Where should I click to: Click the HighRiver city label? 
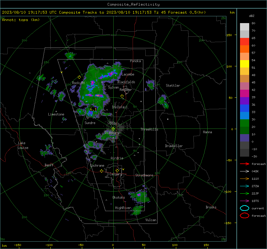(x=123, y=208)
